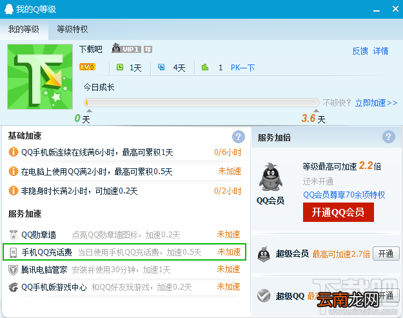Select the QQ勋章墙 service label
This screenshot has width=403, height=318.
39,235
